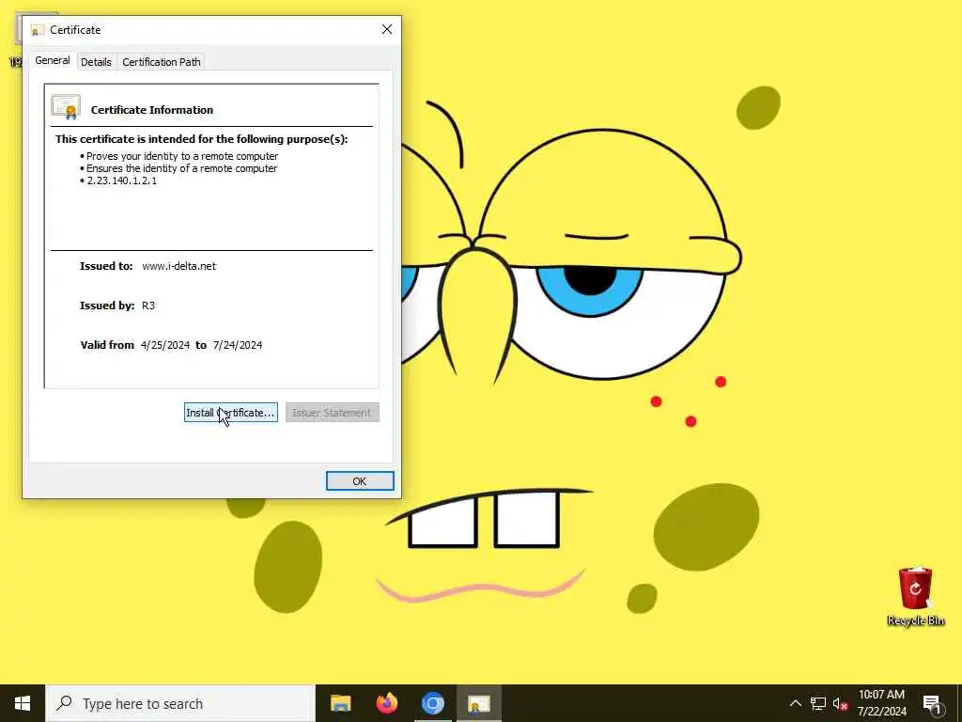Click the Certificate title bar icon

click(x=38, y=30)
